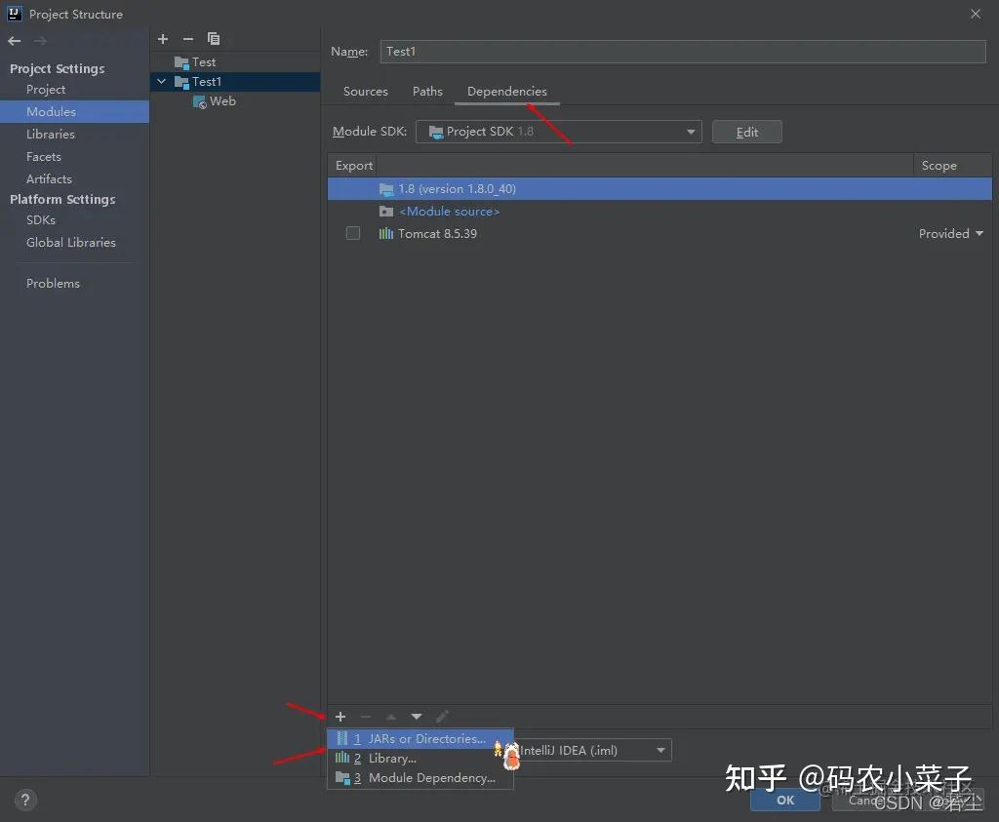Add a new module with plus icon
This screenshot has width=999, height=822.
163,39
